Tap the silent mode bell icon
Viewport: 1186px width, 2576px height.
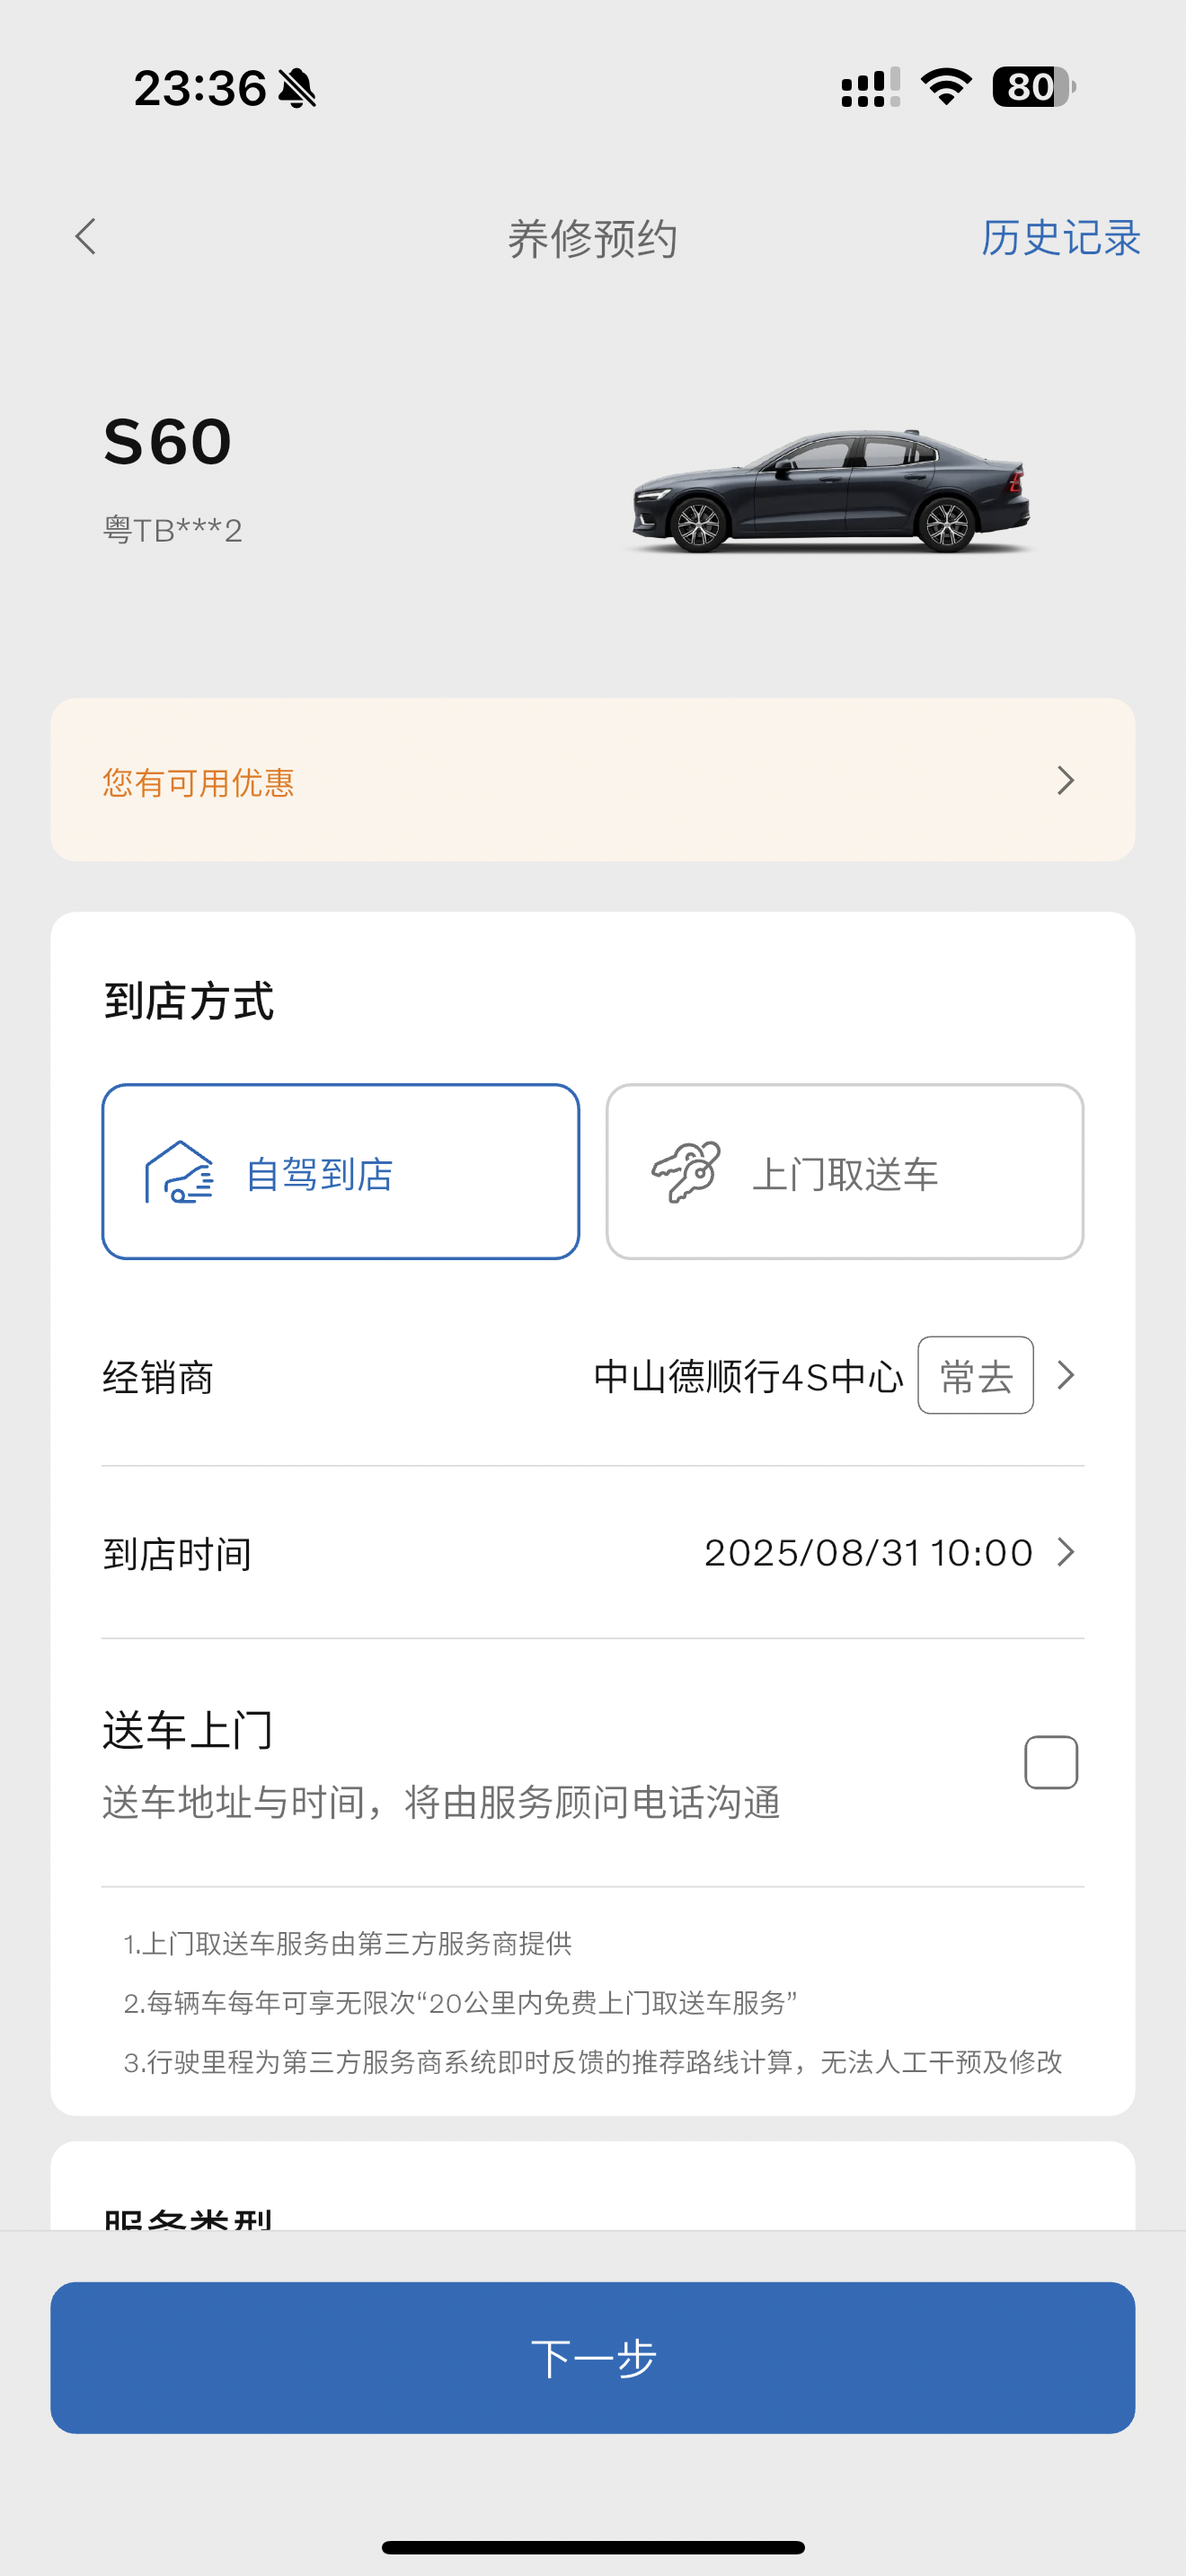[x=297, y=89]
